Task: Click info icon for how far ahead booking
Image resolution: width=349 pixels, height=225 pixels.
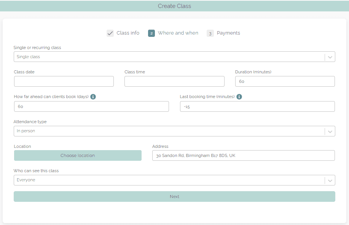Action: 93,97
